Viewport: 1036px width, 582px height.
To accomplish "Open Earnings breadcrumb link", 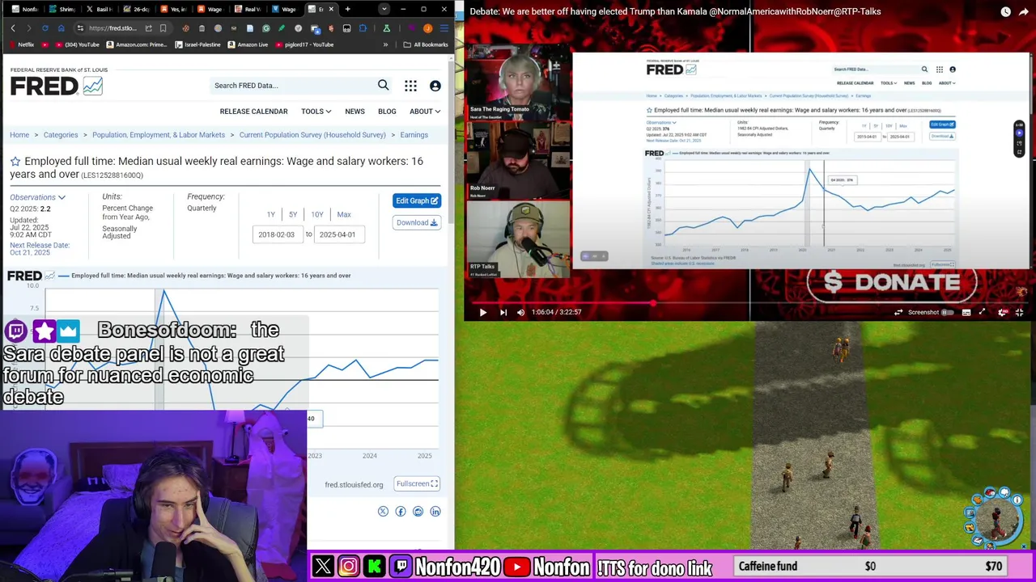I will click(x=414, y=135).
